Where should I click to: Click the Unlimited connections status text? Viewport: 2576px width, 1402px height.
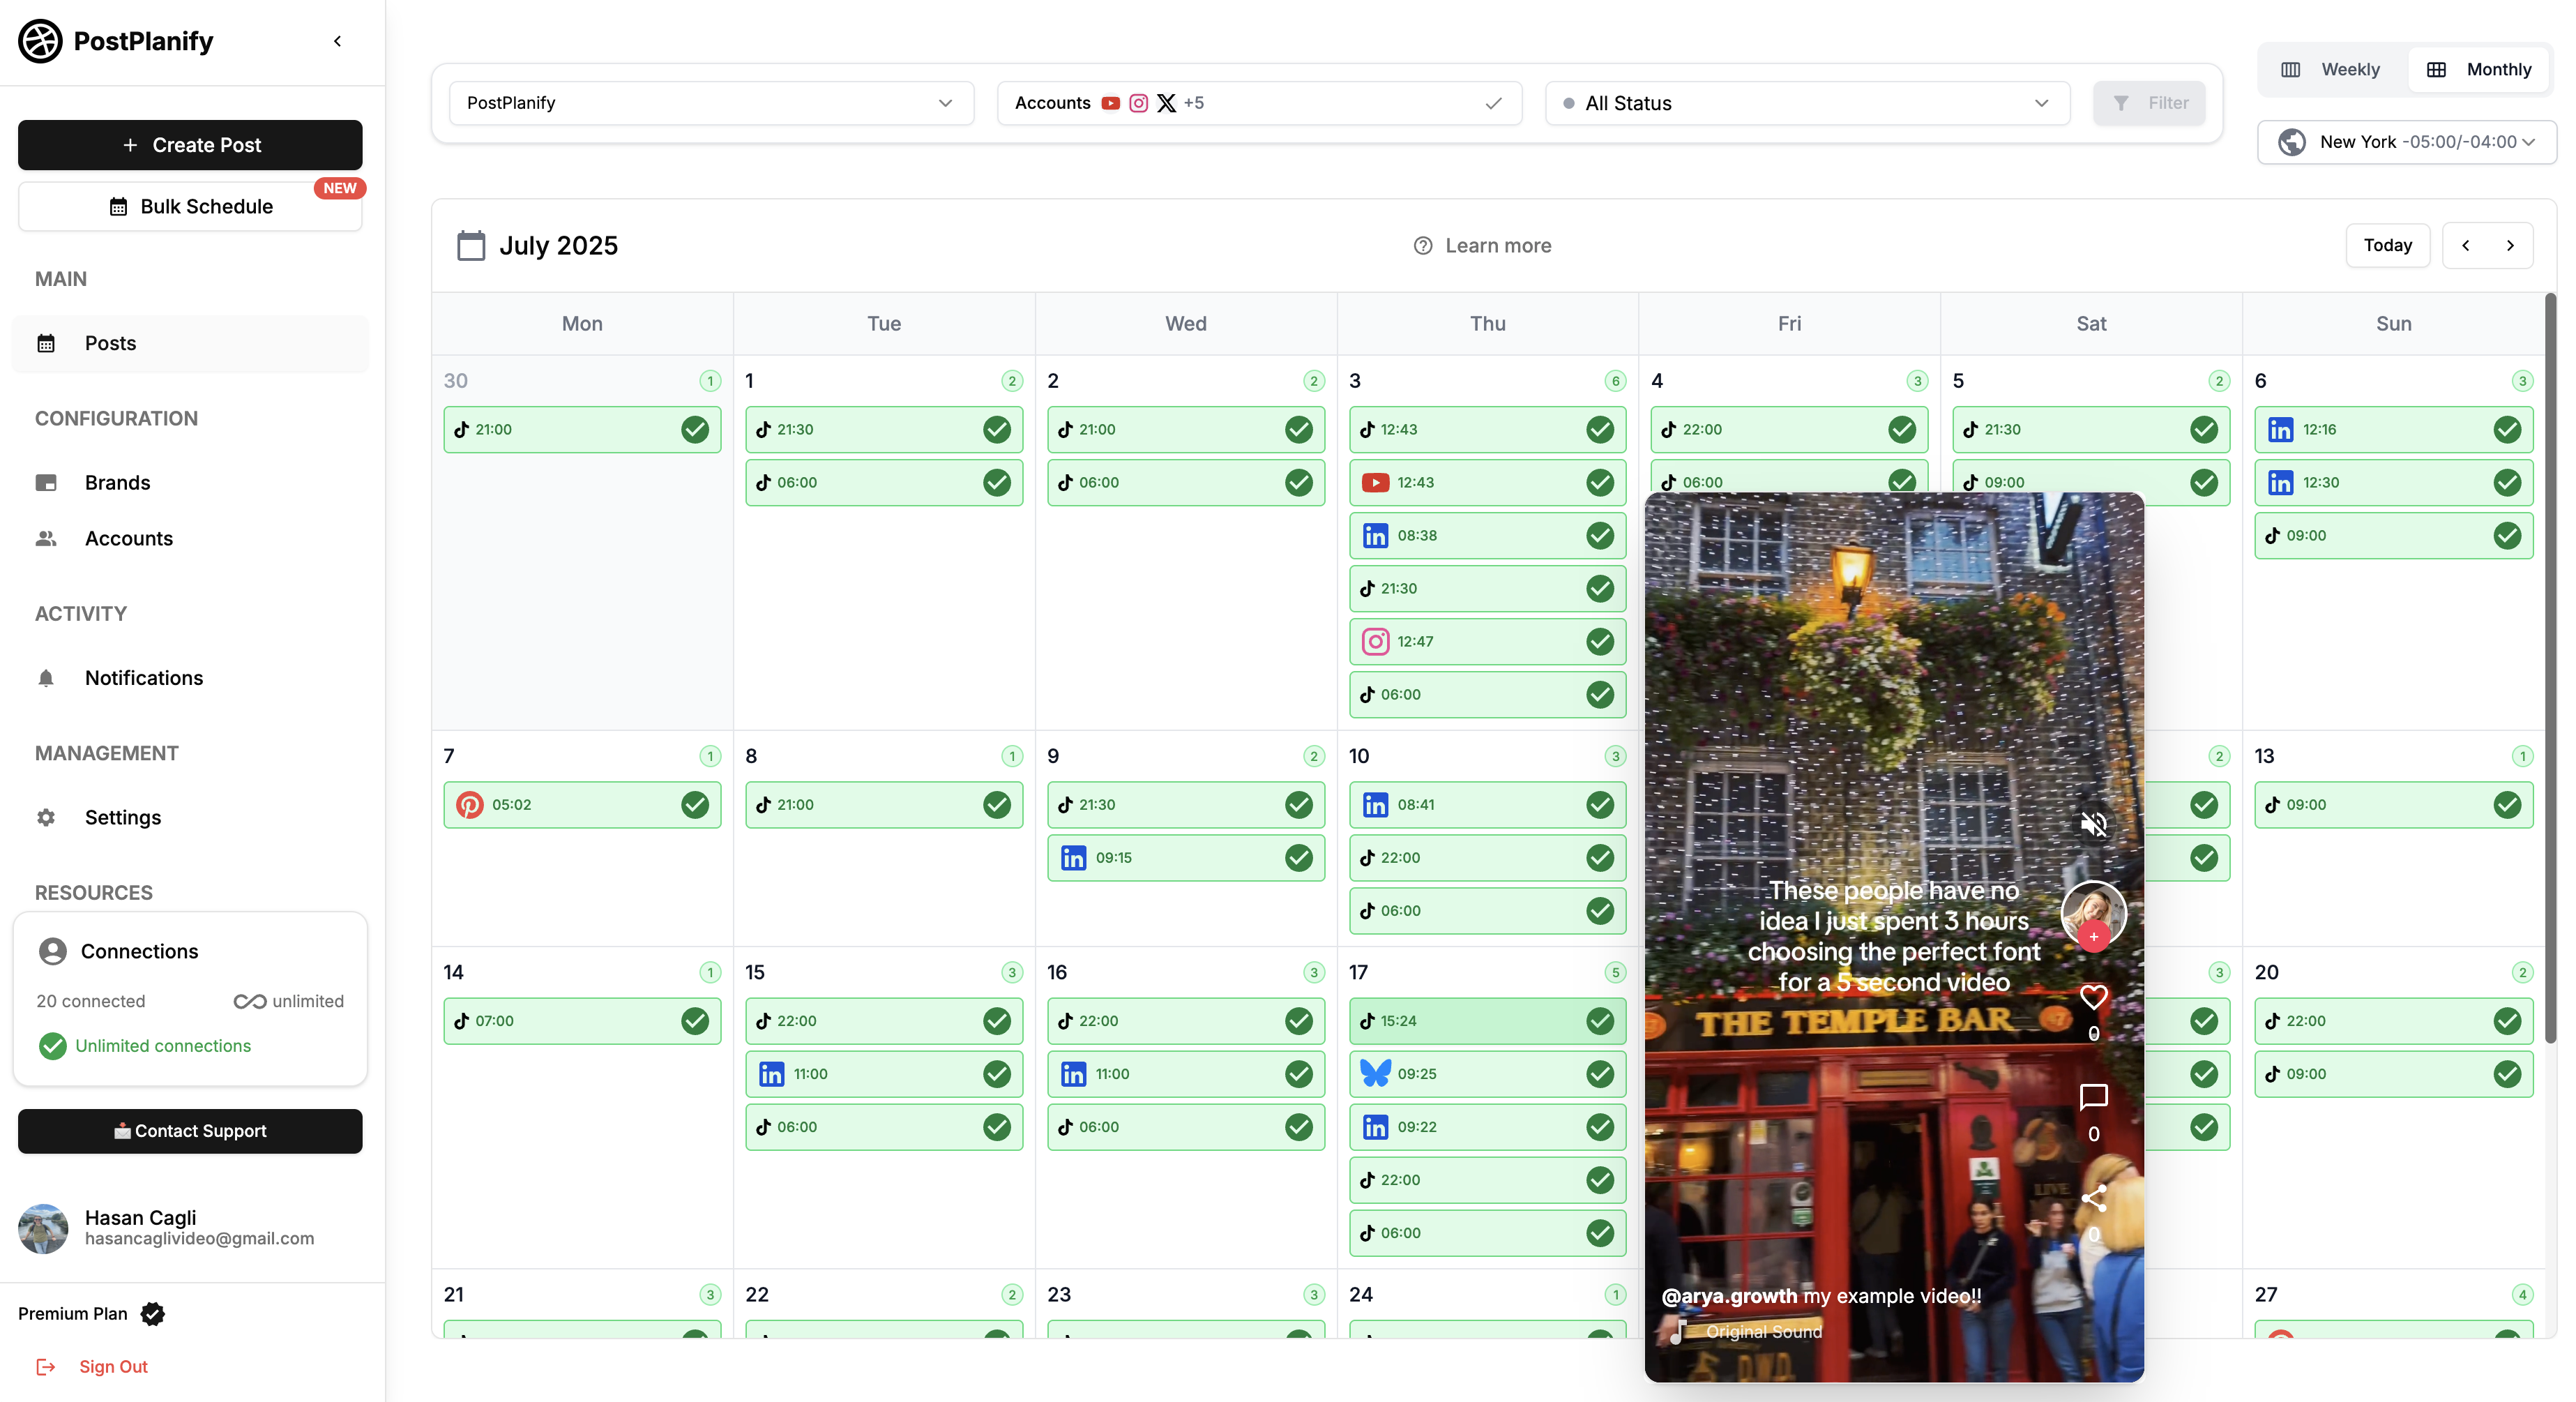click(163, 1045)
